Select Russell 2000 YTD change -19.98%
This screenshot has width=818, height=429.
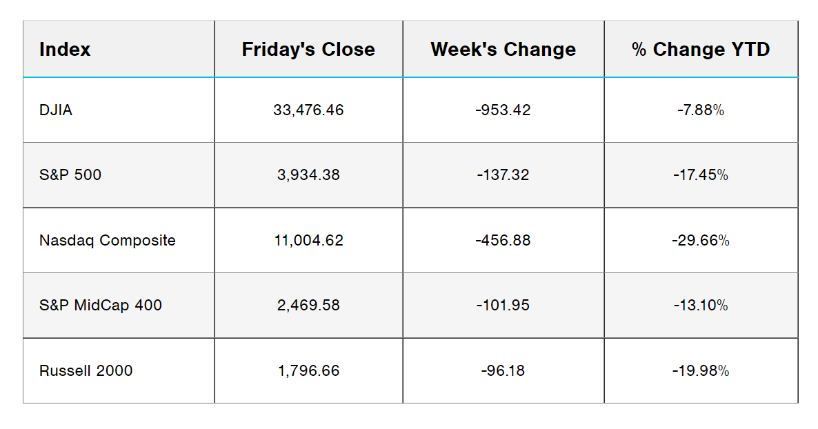point(701,371)
